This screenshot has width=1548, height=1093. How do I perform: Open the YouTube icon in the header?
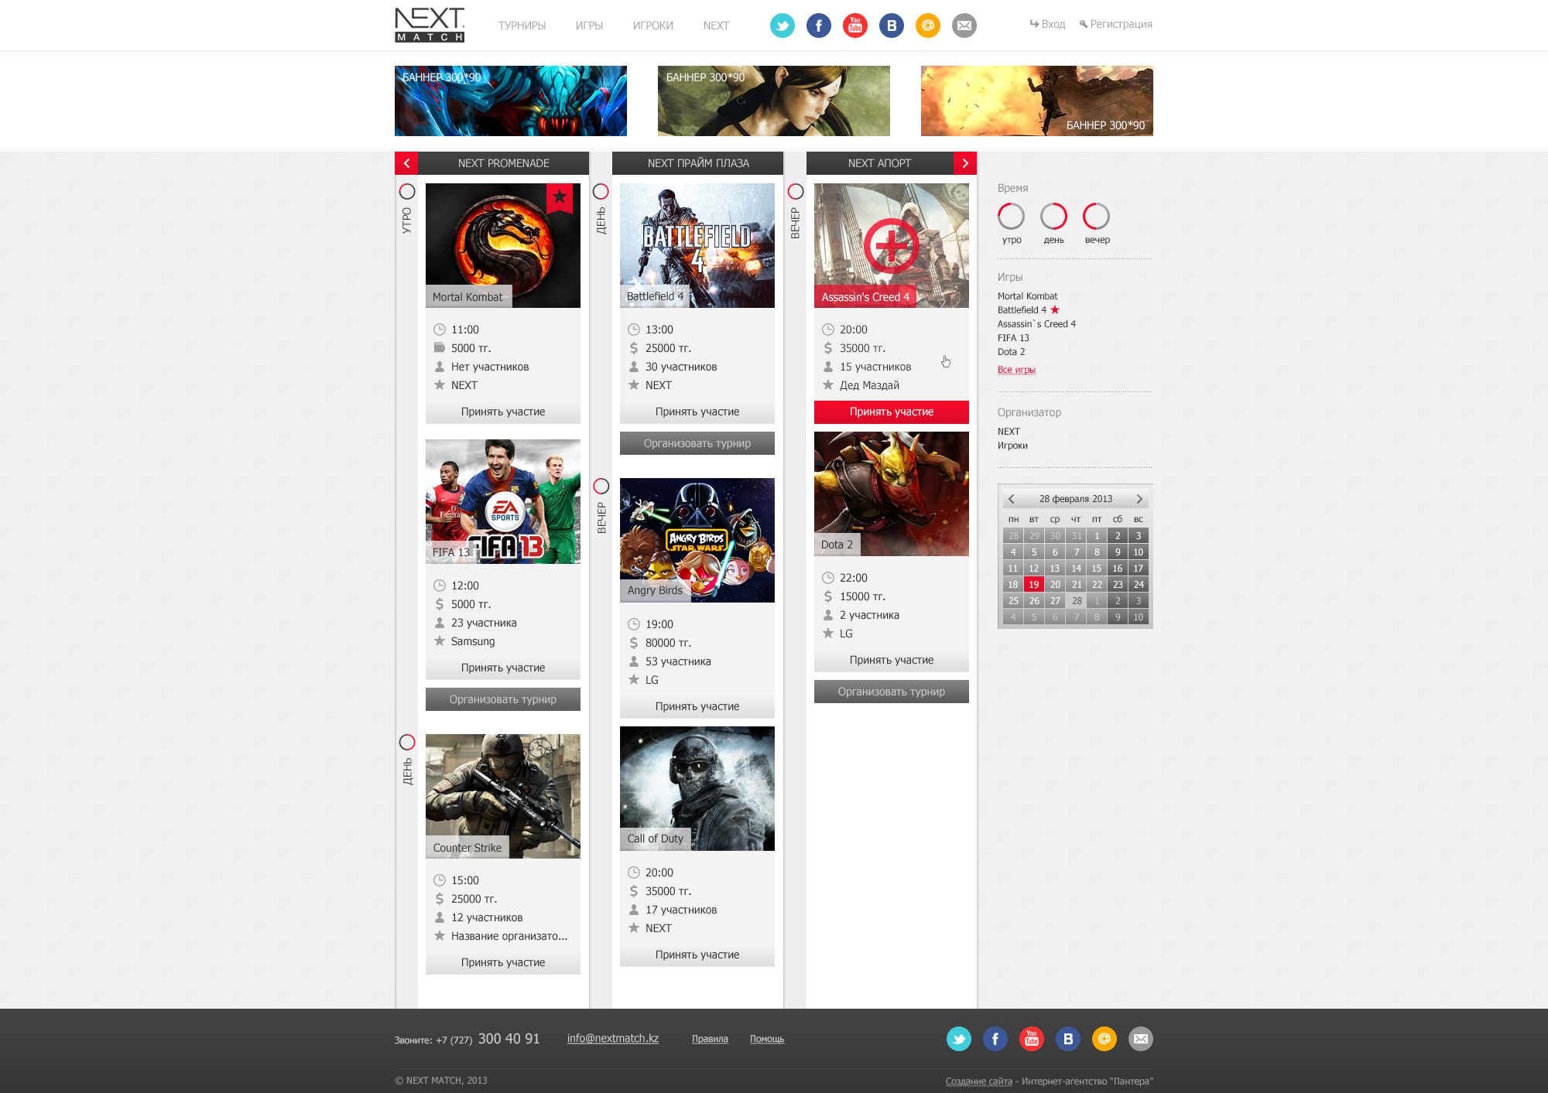tap(854, 26)
